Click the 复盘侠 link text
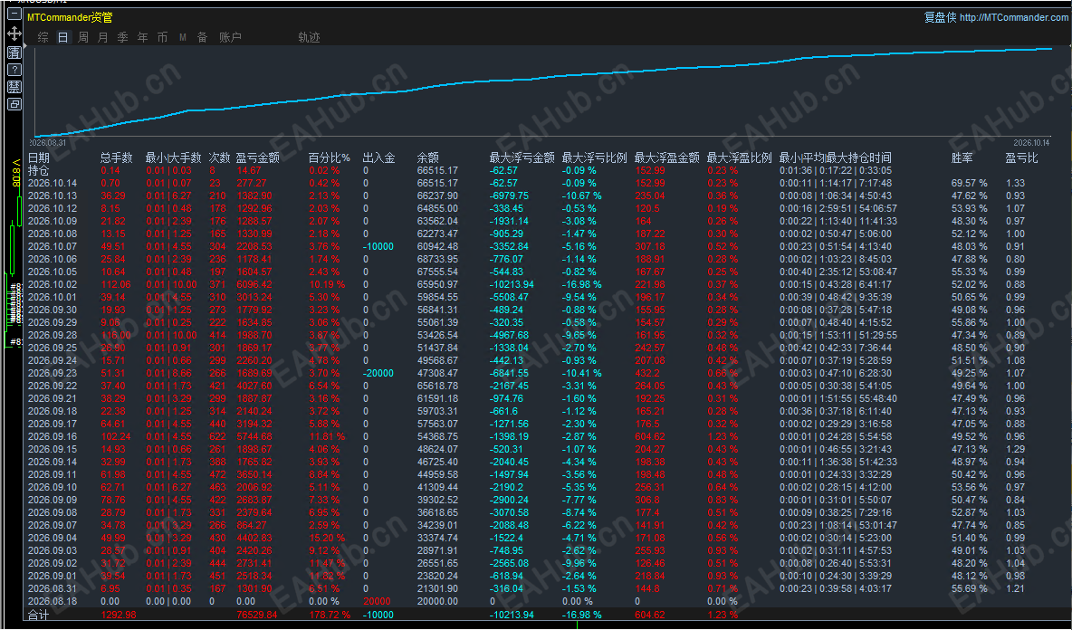 coord(940,17)
